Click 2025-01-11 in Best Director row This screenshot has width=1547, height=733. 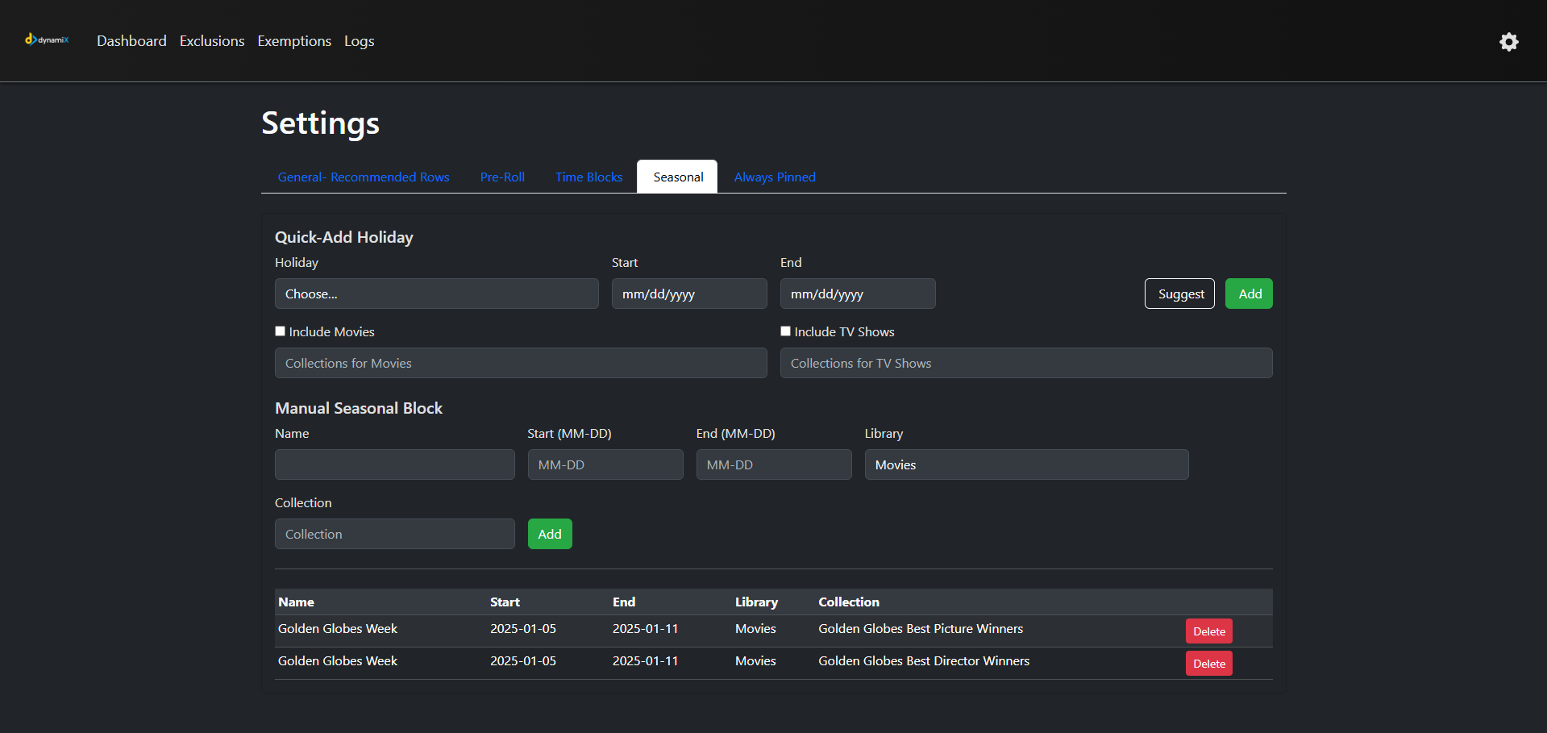click(x=645, y=661)
